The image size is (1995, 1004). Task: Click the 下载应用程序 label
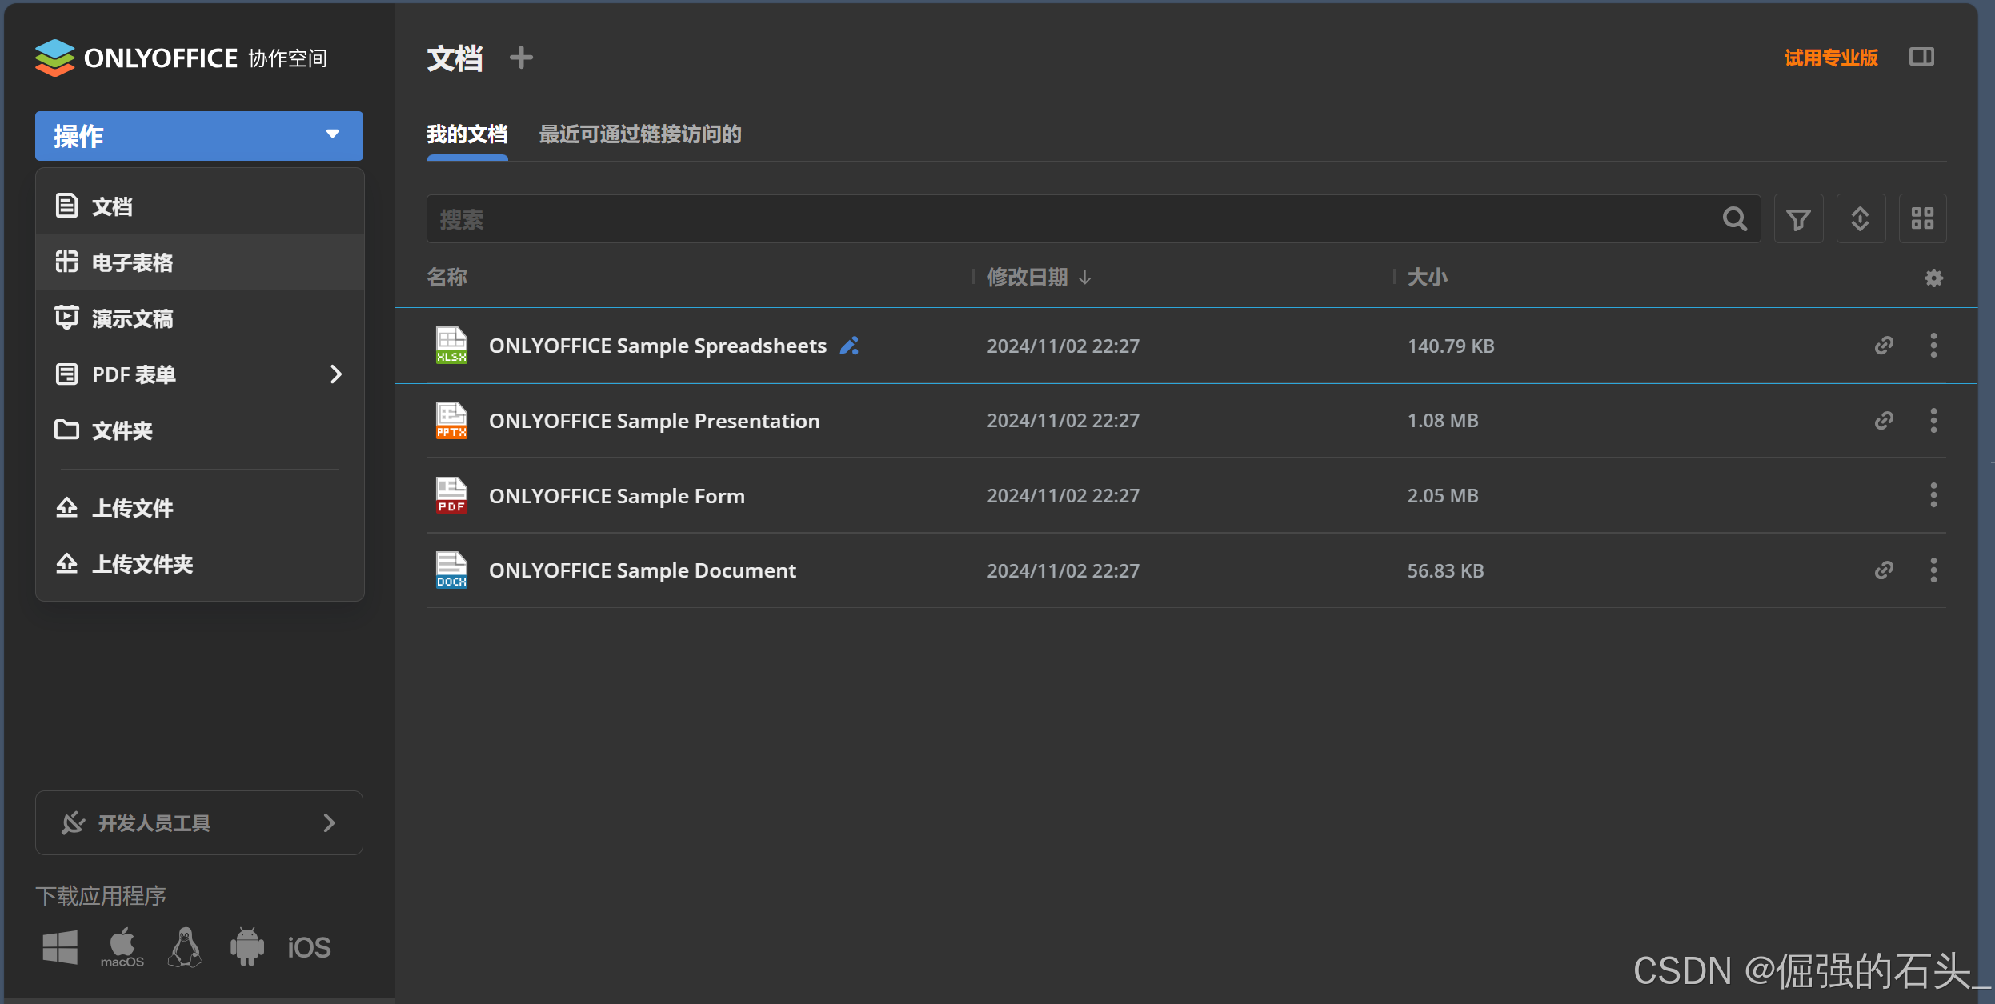(101, 895)
